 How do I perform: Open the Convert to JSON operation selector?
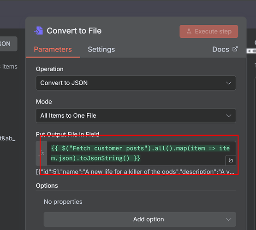pyautogui.click(x=136, y=83)
